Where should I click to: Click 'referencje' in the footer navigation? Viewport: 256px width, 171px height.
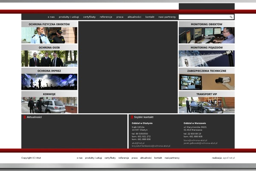pyautogui.click(x=124, y=158)
